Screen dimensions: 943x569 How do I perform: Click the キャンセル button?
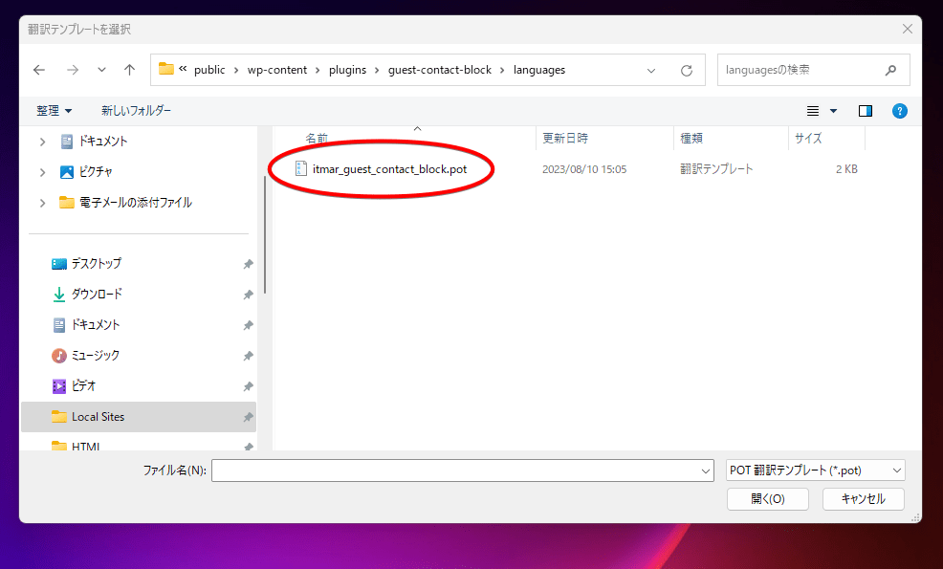(863, 498)
